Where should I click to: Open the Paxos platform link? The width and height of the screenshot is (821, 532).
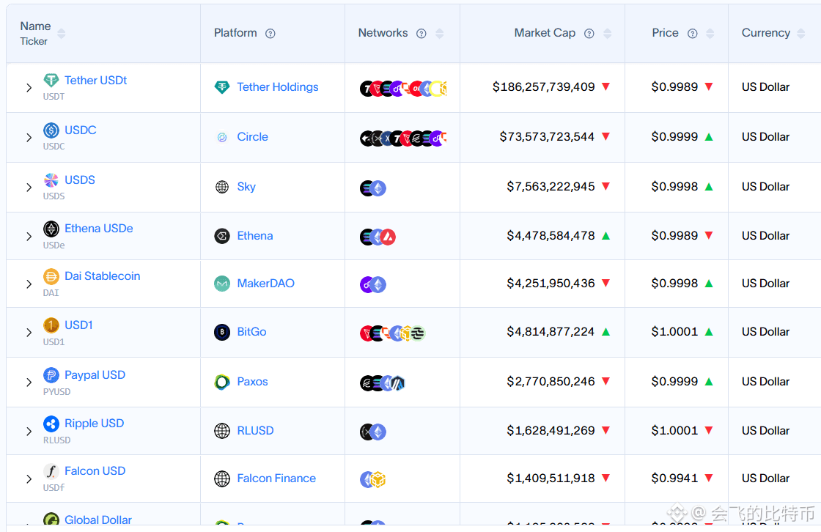[252, 381]
